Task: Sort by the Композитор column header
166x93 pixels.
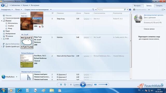Action: [x=117, y=13]
